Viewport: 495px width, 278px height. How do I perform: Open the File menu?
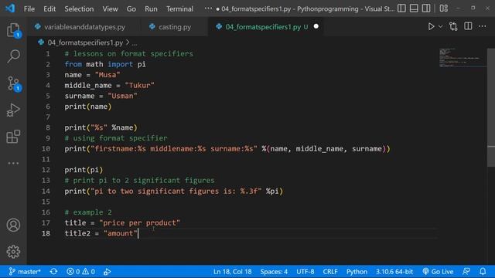(x=29, y=8)
